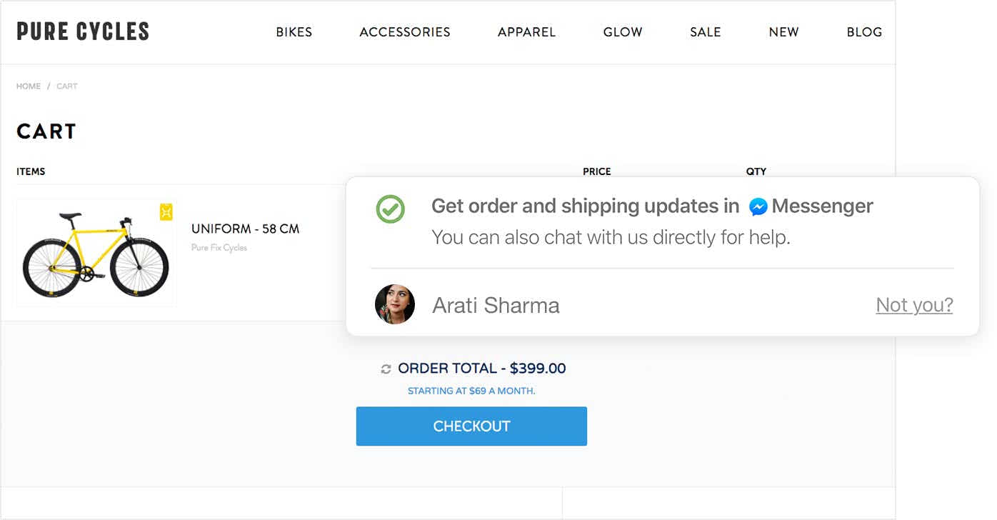Go to the Apparel section
Screen dimensions: 997x520
(x=526, y=32)
